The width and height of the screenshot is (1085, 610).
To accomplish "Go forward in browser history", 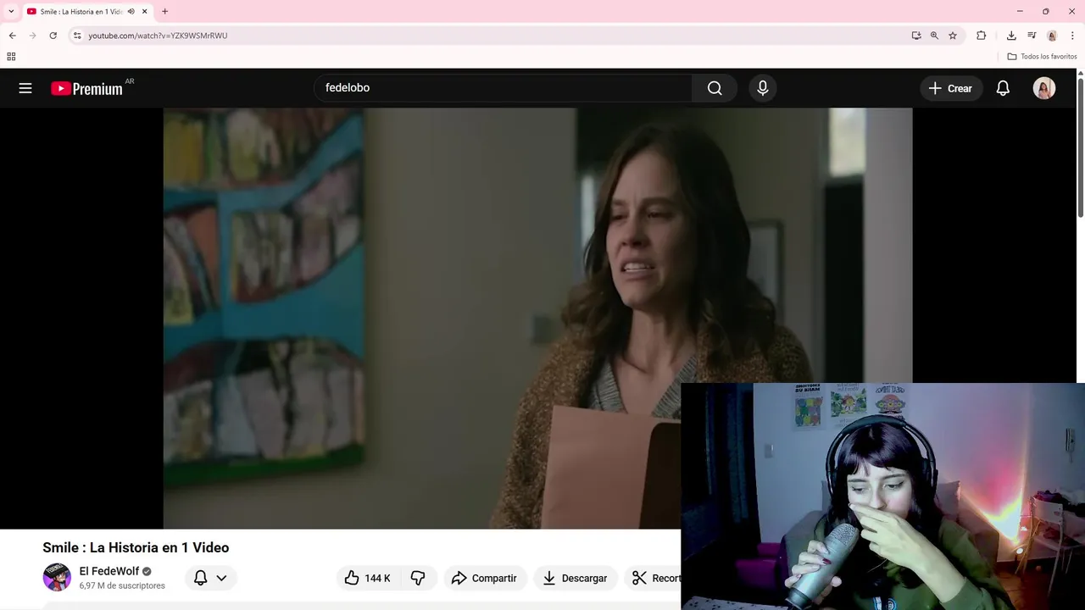I will tap(32, 36).
